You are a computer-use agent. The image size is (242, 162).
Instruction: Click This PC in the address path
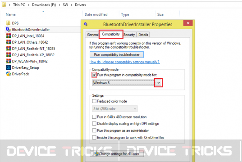[x=19, y=5]
